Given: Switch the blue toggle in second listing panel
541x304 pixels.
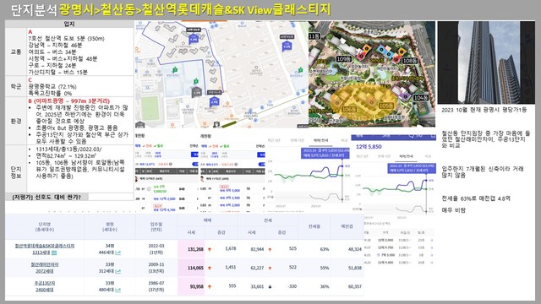Looking at the screenshot, I should (x=262, y=164).
